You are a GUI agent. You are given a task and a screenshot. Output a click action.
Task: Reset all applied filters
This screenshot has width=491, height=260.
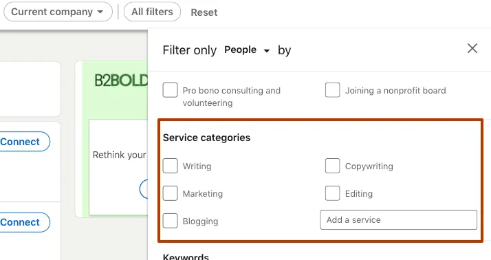[204, 12]
